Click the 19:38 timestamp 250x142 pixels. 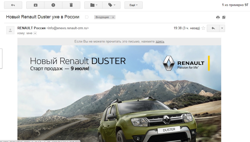tap(187, 28)
